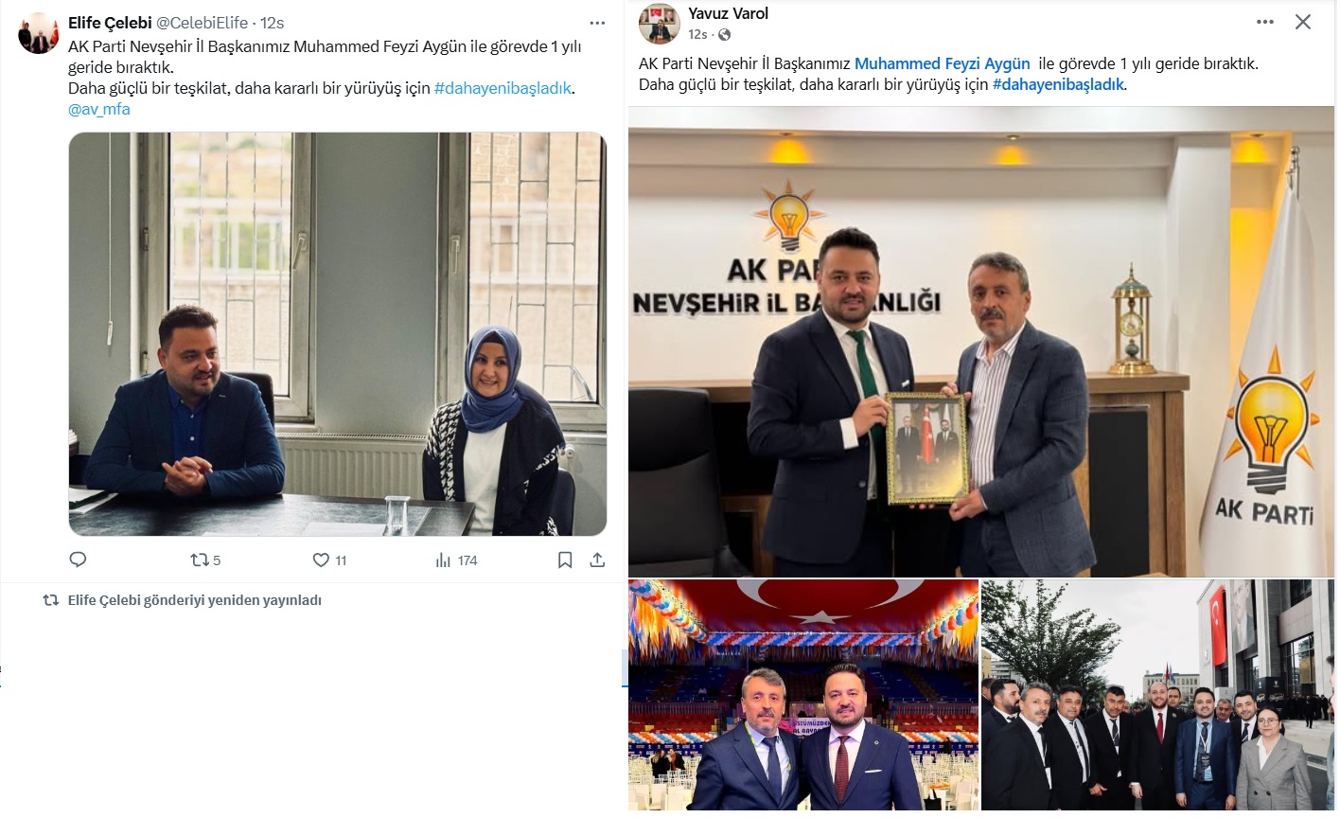Open the congress hall photo with balloons
Viewport: 1340px width, 818px height.
coord(803,695)
